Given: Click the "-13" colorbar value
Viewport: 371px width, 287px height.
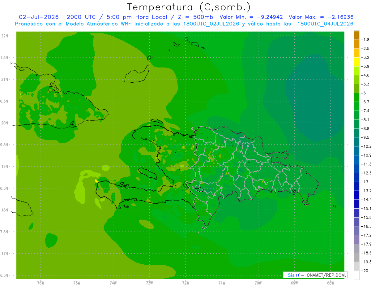Looking at the screenshot, I should click(x=364, y=182).
